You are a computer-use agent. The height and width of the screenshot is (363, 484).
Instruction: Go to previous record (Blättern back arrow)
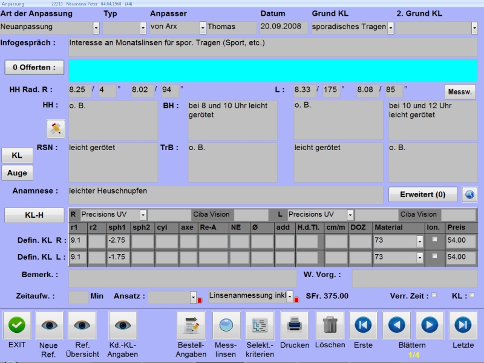click(397, 325)
